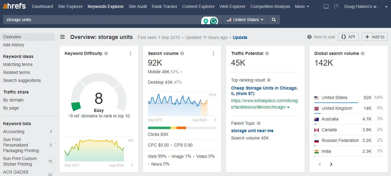Click the How to use link
This screenshot has width=391, height=176.
pyautogui.click(x=324, y=37)
